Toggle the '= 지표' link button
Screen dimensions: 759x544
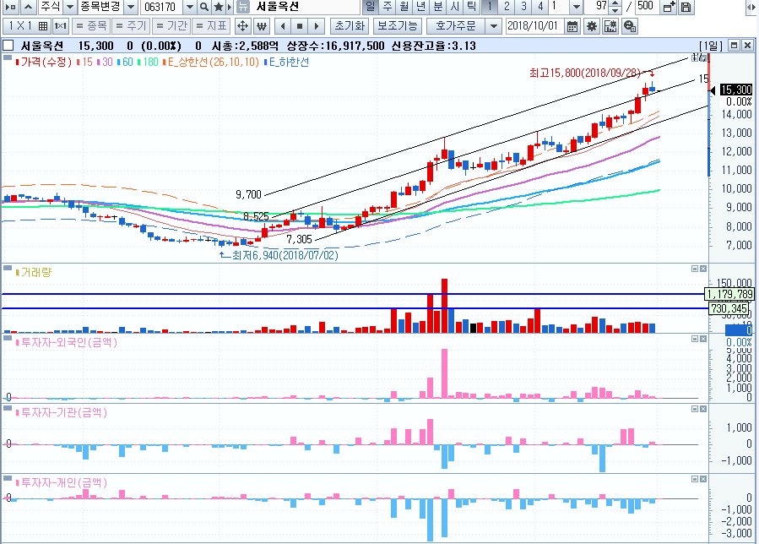pyautogui.click(x=211, y=25)
